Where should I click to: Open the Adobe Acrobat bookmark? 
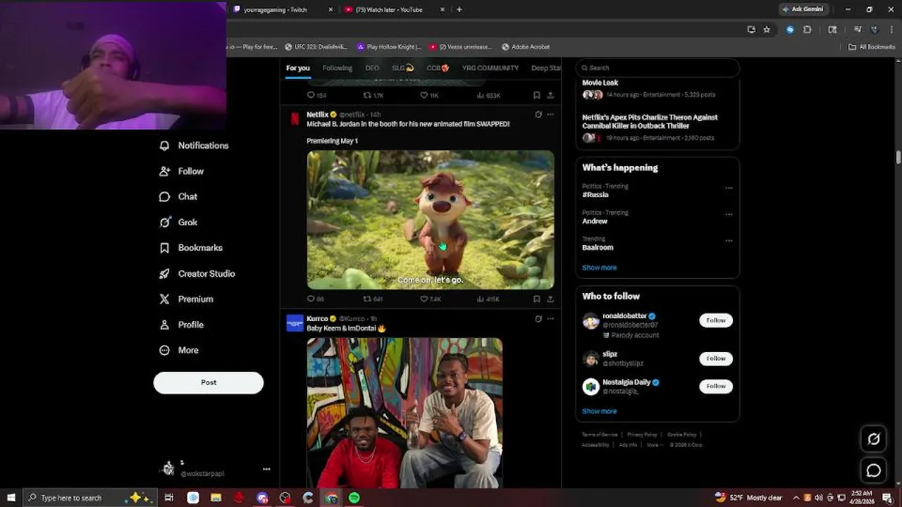click(526, 46)
